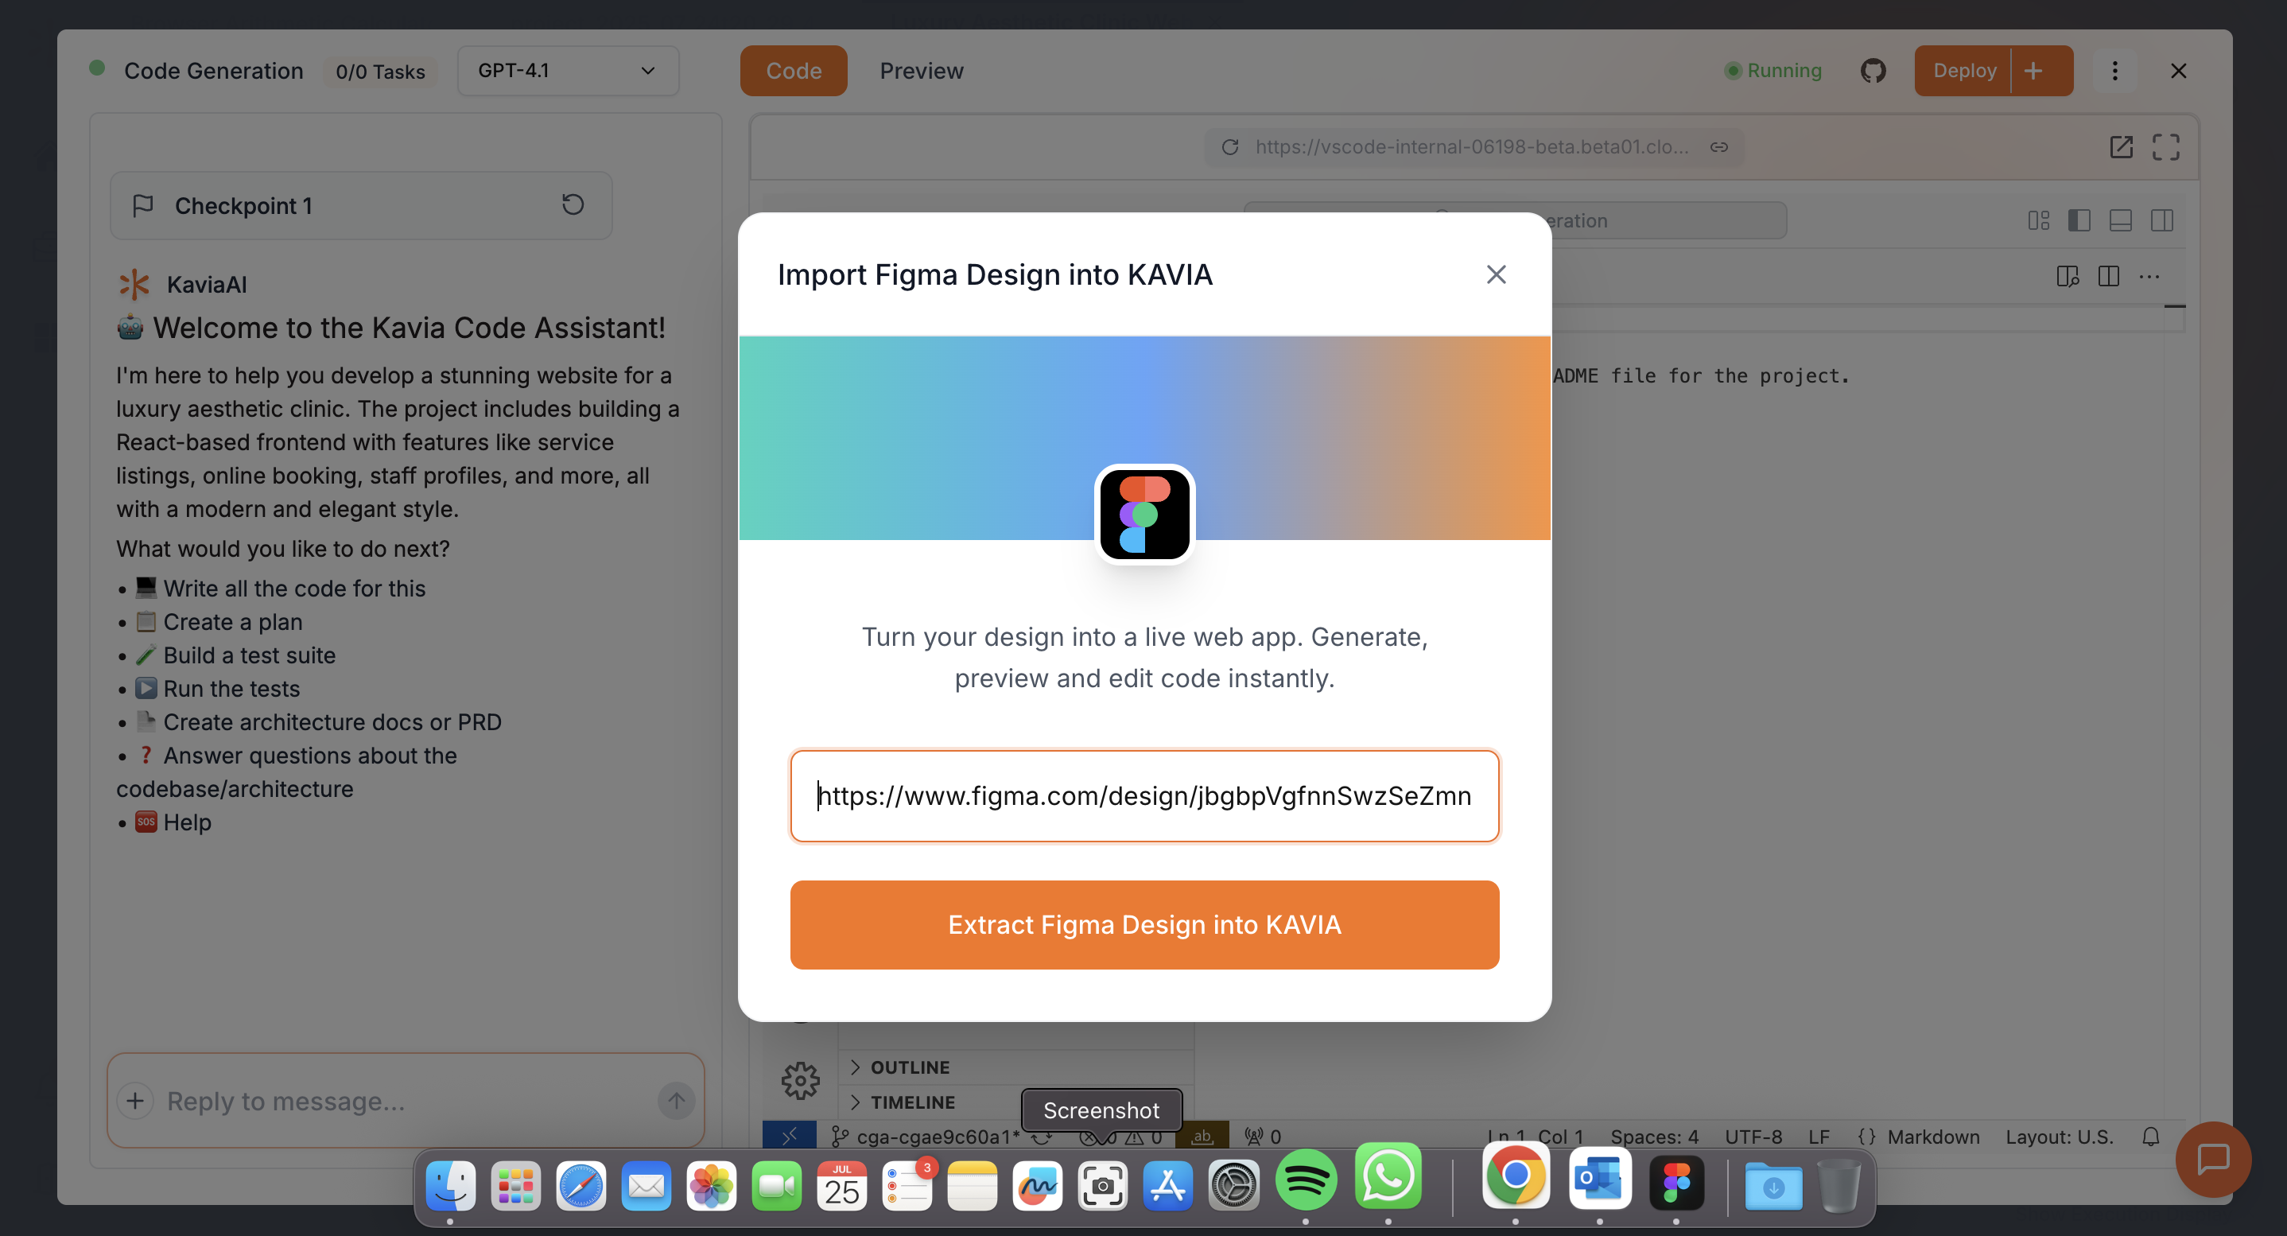Open Finder from the dock
Screen dimensions: 2287x1236
coord(450,1184)
